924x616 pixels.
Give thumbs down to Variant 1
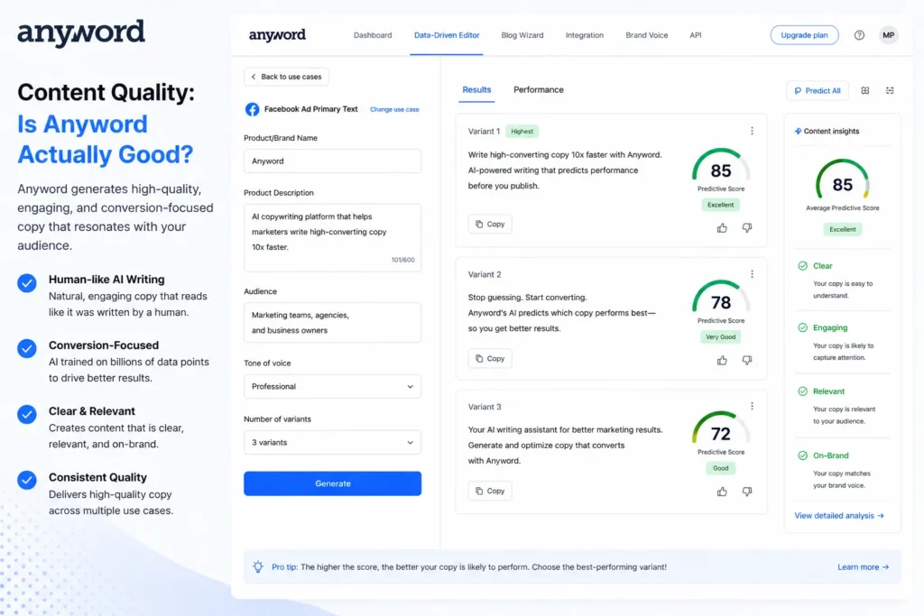pyautogui.click(x=746, y=228)
